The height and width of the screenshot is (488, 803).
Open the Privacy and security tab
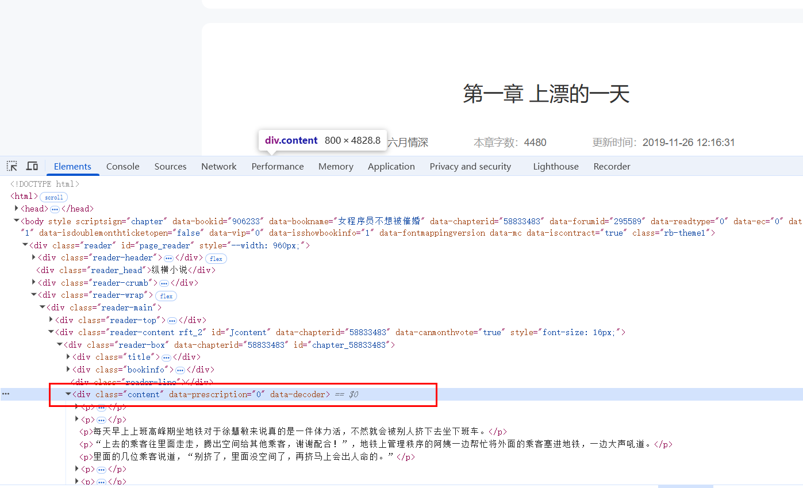coord(470,166)
